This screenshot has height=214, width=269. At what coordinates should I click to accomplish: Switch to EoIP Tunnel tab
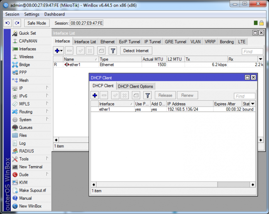coord(129,42)
